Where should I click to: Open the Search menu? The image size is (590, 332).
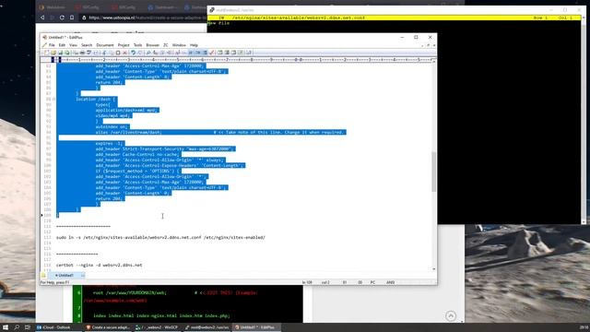[x=87, y=45]
